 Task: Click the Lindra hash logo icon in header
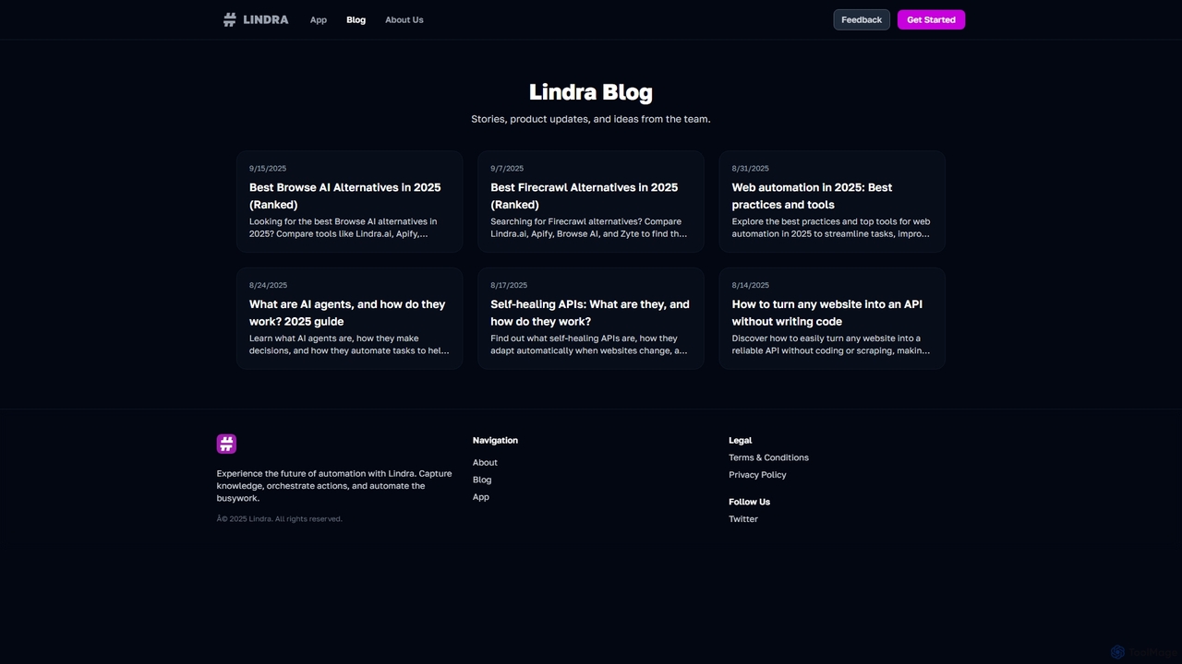tap(230, 19)
